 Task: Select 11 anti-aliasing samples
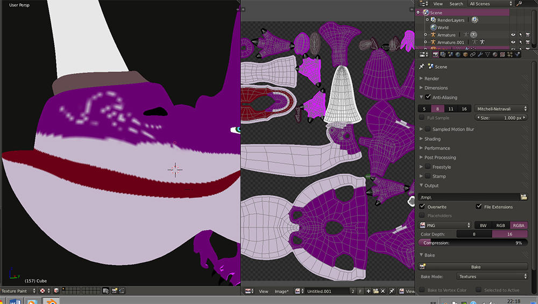tap(451, 108)
